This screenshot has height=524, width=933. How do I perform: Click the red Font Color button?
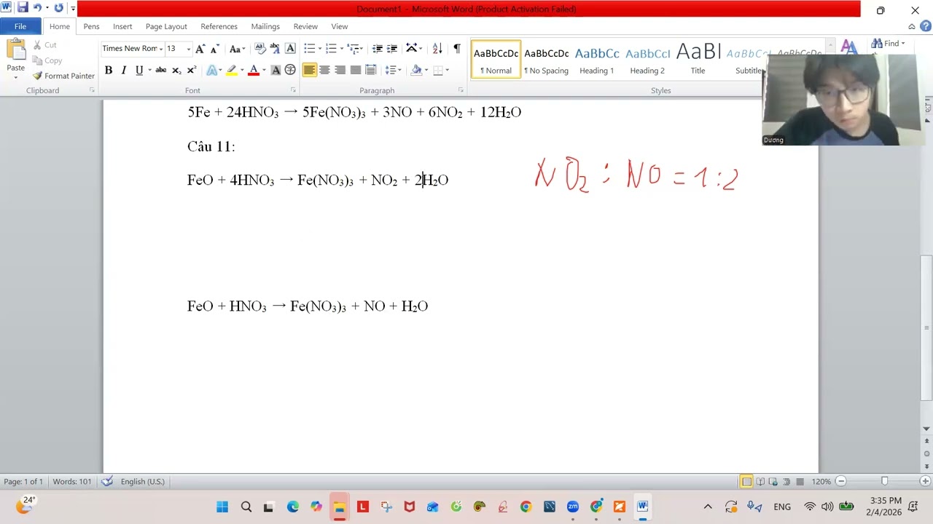coord(254,70)
